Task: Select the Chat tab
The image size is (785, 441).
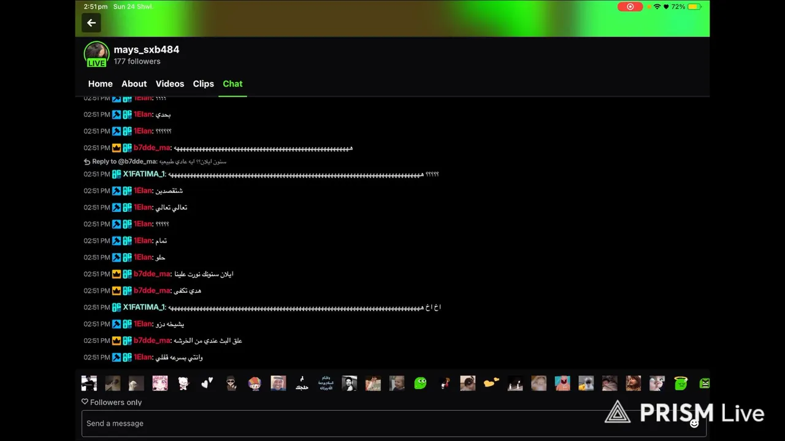Action: pyautogui.click(x=232, y=84)
